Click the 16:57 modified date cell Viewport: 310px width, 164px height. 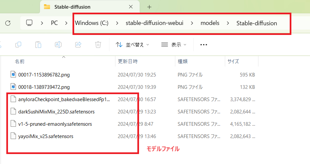click(137, 99)
